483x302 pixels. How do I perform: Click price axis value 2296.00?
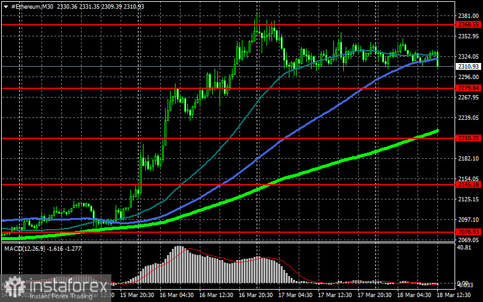point(469,77)
